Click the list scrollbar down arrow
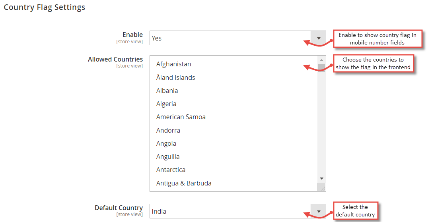 pyautogui.click(x=321, y=178)
